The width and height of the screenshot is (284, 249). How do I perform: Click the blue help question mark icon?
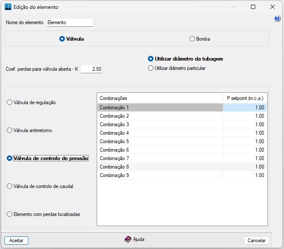pyautogui.click(x=277, y=19)
